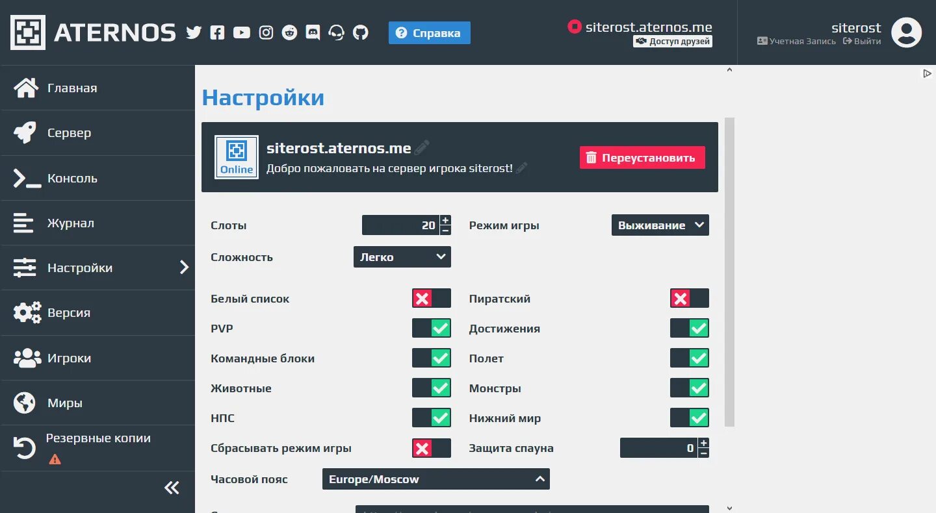Toggle Нижний мир switch
The image size is (936, 513).
690,418
